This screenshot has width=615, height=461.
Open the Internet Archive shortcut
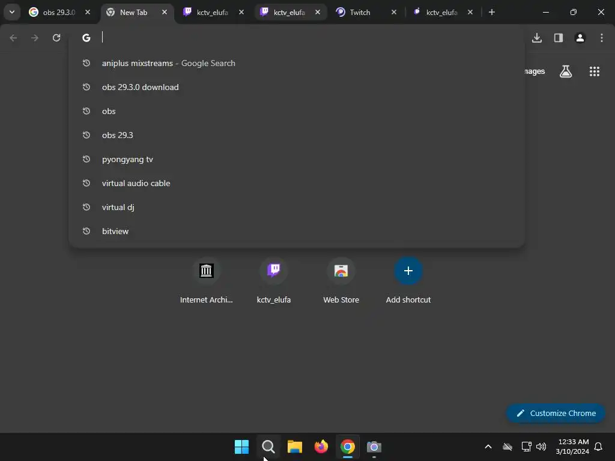(x=207, y=281)
